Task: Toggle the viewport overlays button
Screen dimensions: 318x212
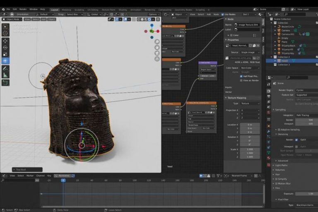Action: click(125, 19)
